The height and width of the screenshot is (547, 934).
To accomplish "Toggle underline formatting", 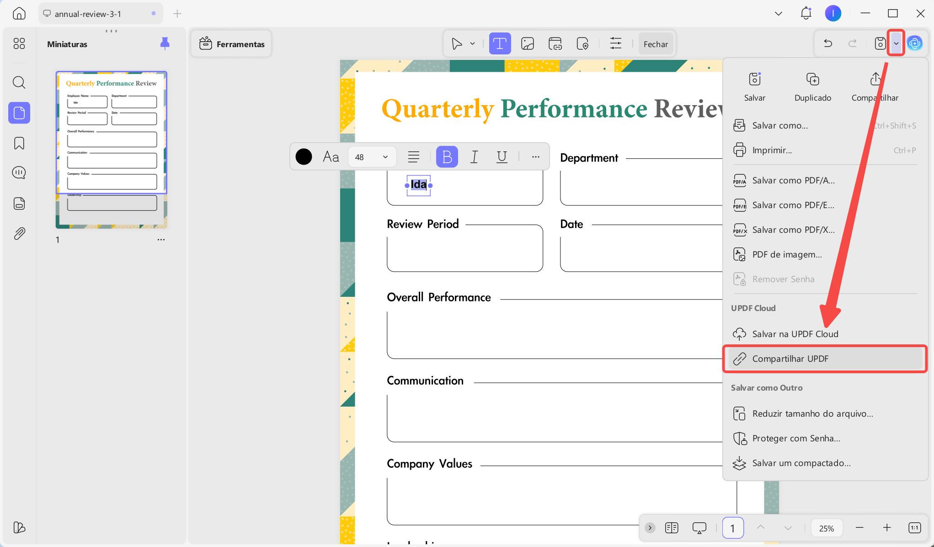I will [x=502, y=157].
